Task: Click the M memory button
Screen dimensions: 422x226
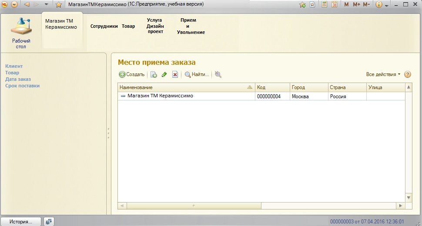Action: pyautogui.click(x=346, y=5)
